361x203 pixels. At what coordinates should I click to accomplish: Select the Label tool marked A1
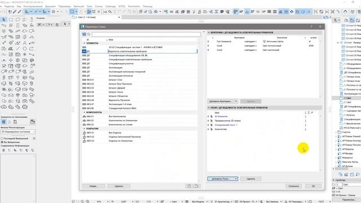32,43
